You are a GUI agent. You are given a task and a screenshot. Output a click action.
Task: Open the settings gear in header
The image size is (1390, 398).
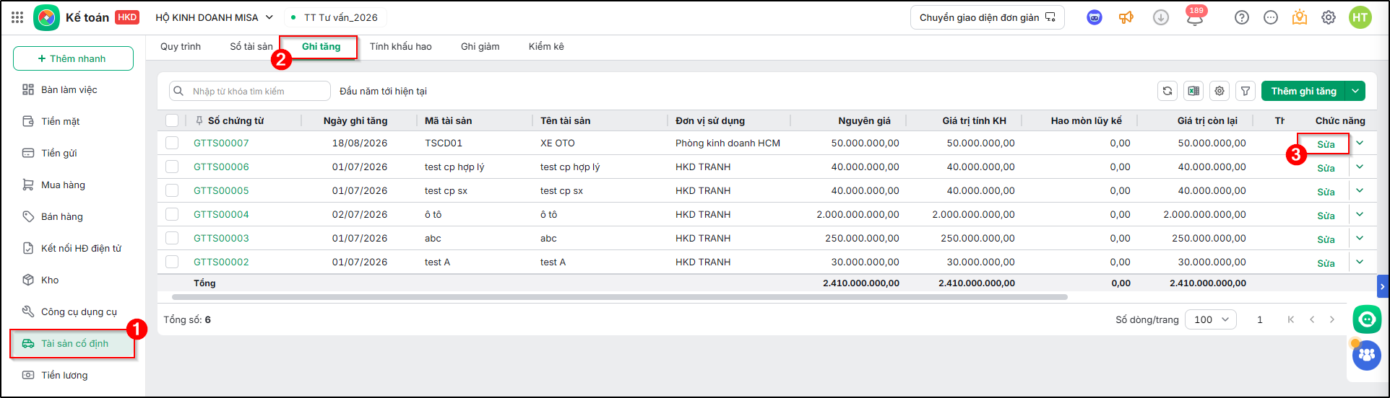1329,17
